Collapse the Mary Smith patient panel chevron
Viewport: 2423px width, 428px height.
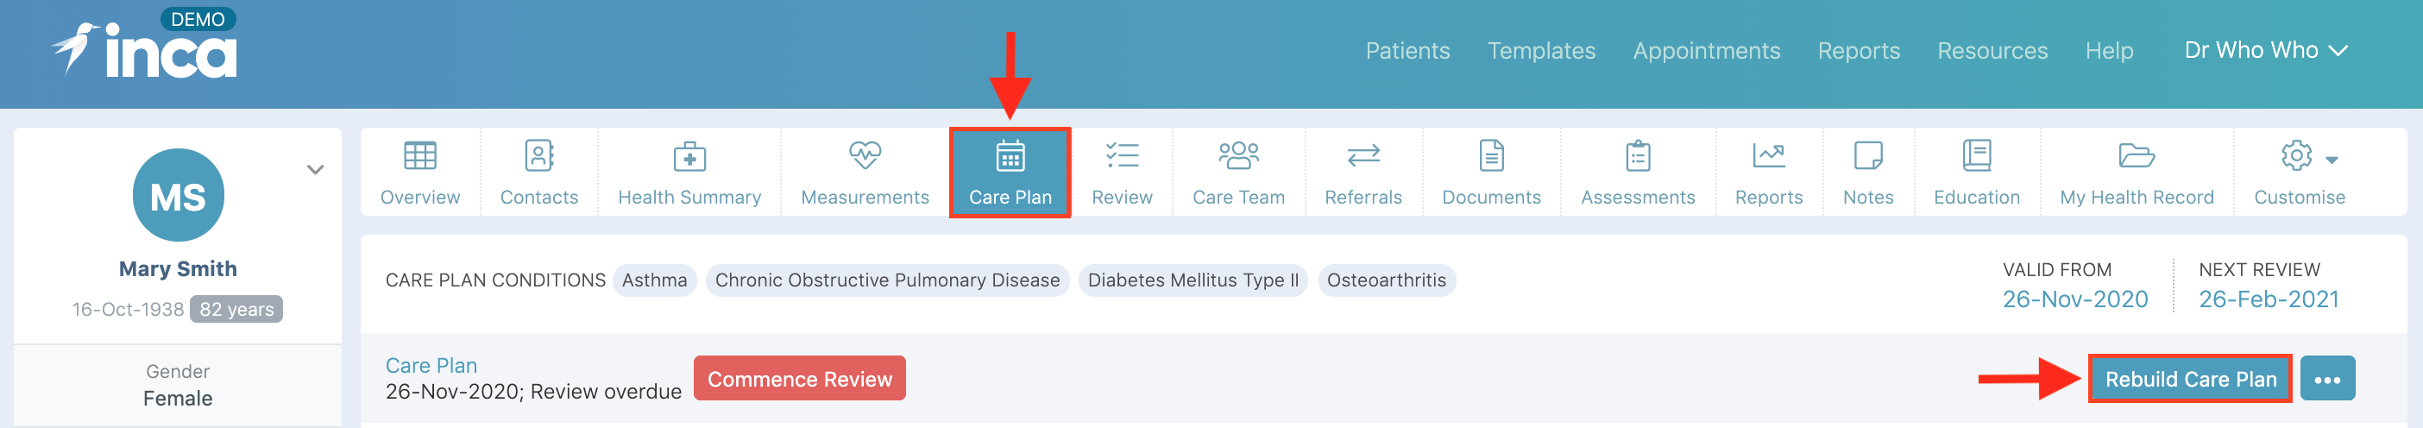pyautogui.click(x=316, y=170)
